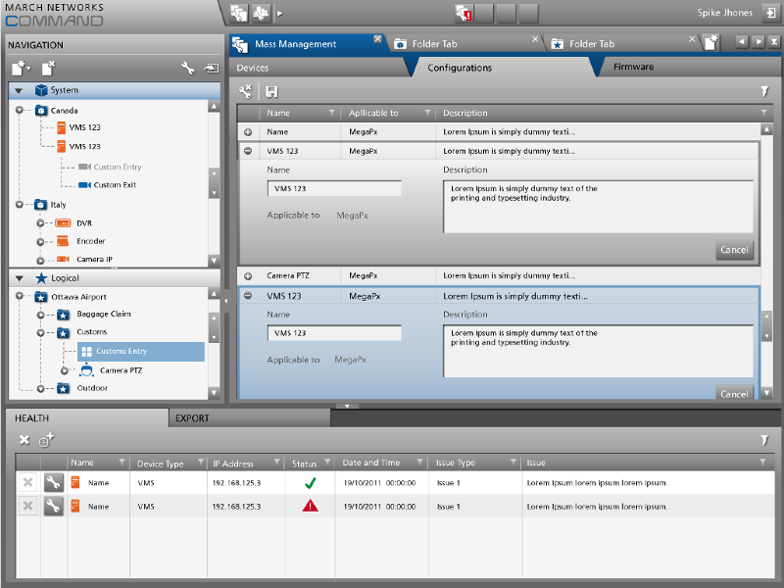Open the Export tab
Image resolution: width=784 pixels, height=588 pixels.
pos(192,418)
